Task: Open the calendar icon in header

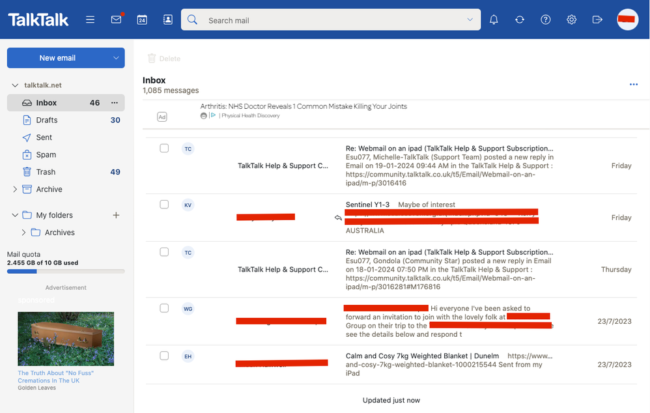Action: [142, 20]
